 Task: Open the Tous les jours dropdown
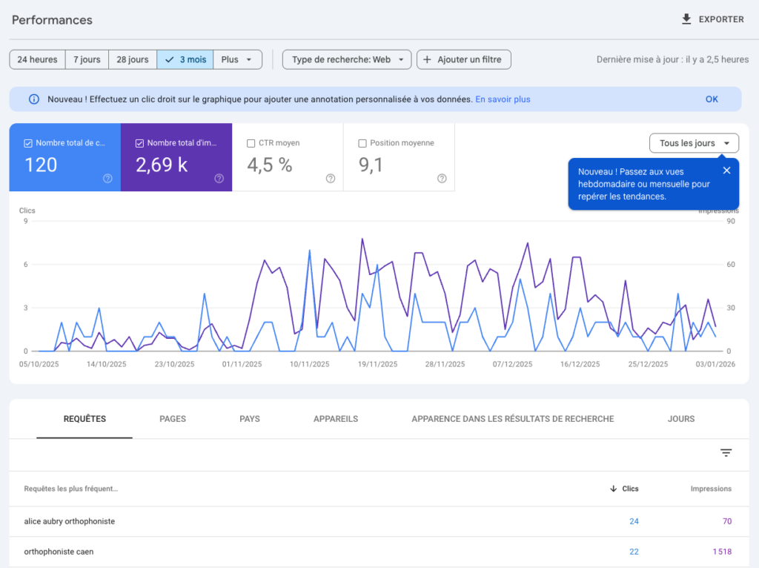coord(694,143)
